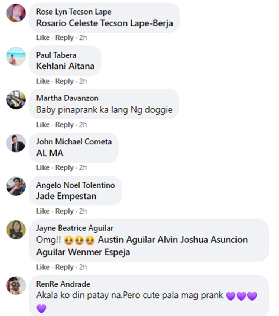Open Paul Tabera's beach profile picture
The width and height of the screenshot is (279, 316).
click(16, 56)
